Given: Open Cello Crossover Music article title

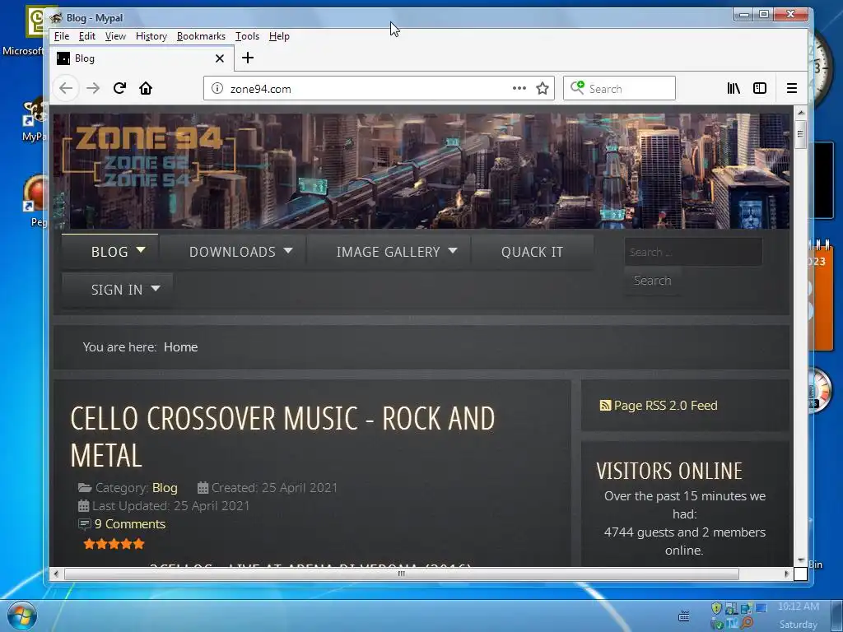Looking at the screenshot, I should pyautogui.click(x=282, y=437).
